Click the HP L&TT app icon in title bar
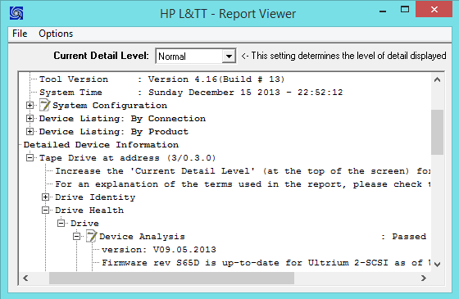The width and height of the screenshot is (459, 299). pos(16,13)
